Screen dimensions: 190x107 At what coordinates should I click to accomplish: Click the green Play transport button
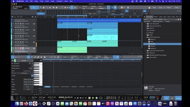93,98
